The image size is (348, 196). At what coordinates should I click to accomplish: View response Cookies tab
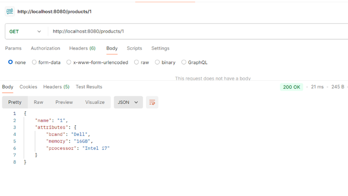click(28, 87)
